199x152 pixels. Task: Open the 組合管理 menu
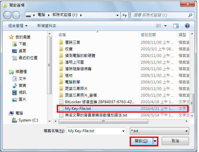18,26
